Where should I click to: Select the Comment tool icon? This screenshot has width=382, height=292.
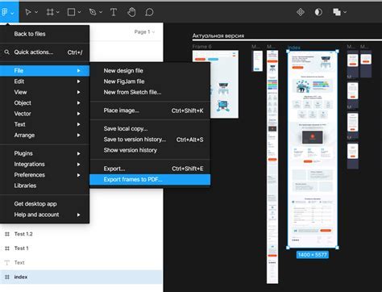pos(149,12)
